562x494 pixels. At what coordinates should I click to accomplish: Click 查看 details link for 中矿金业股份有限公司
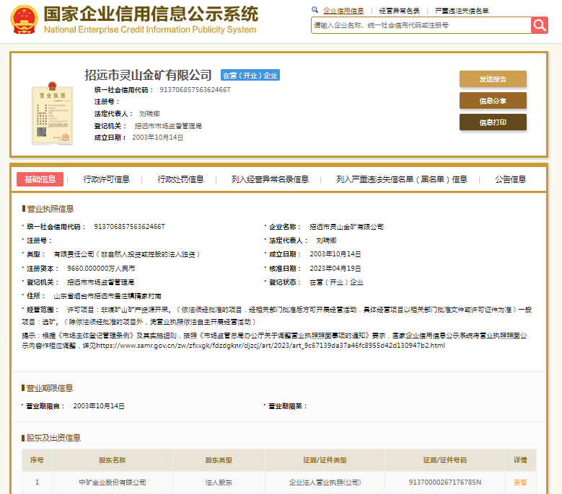[x=519, y=482]
